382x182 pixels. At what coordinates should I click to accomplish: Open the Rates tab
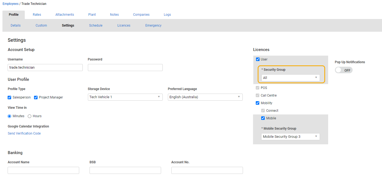click(37, 15)
